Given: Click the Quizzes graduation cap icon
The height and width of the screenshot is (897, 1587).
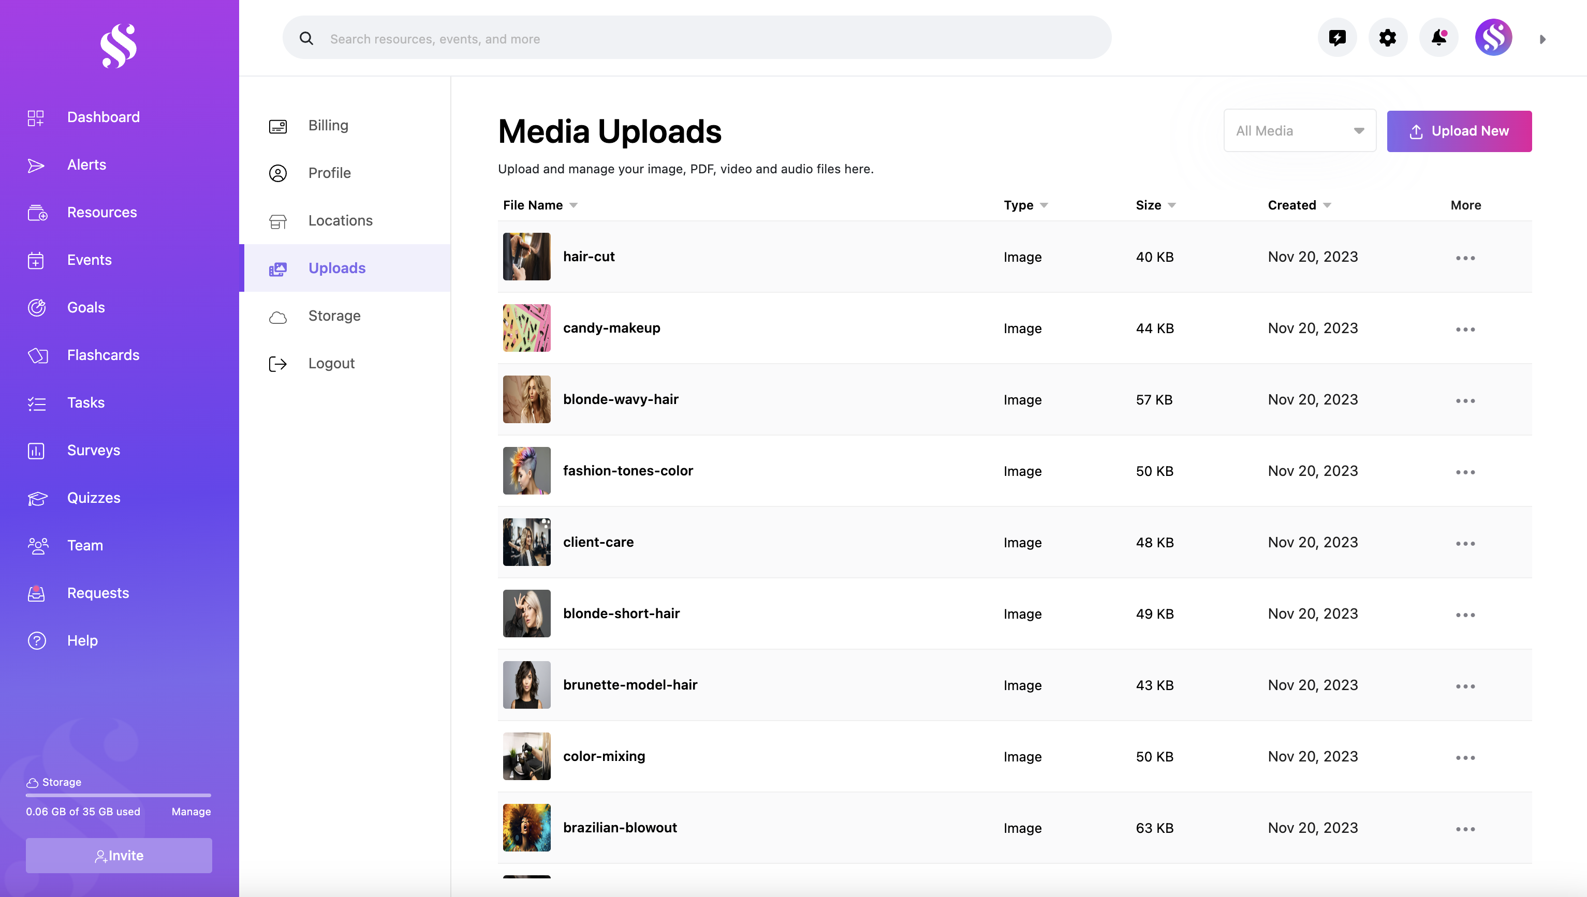Looking at the screenshot, I should [x=38, y=498].
